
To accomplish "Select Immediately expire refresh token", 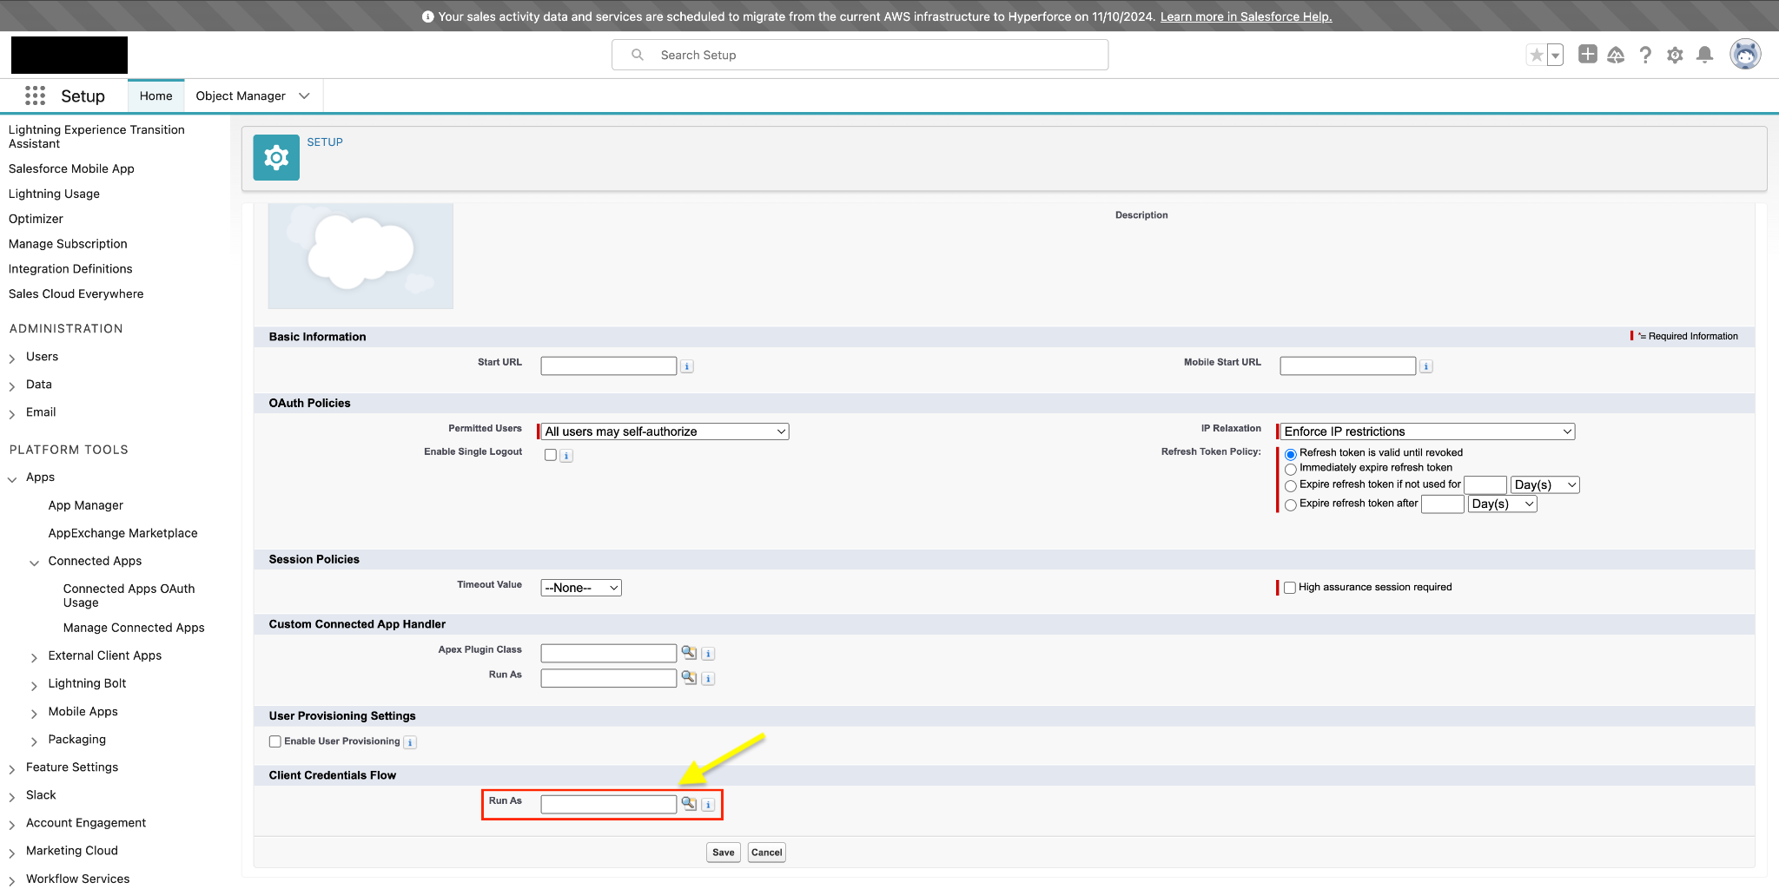I will click(1291, 469).
